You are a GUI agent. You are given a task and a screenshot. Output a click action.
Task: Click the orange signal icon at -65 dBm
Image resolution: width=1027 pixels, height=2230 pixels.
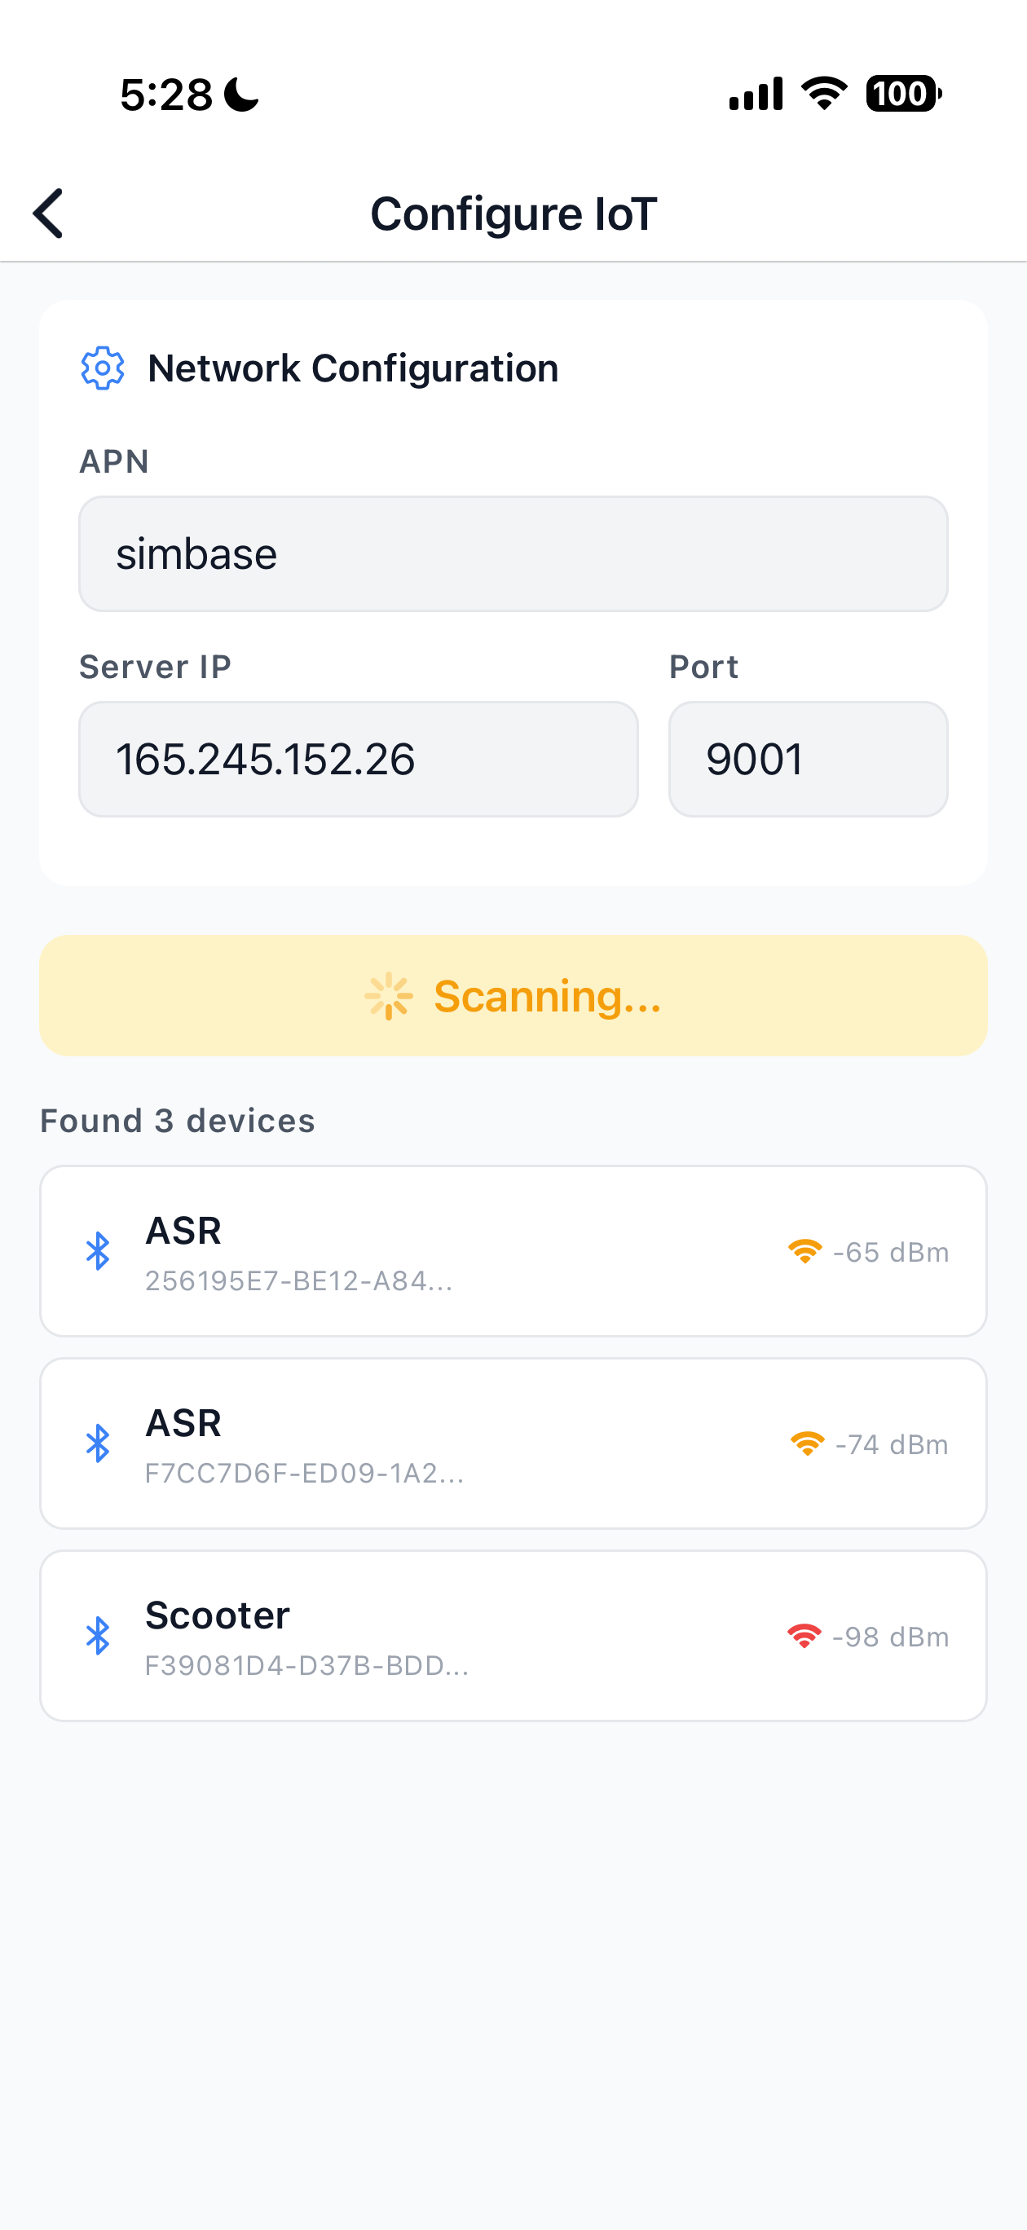coord(804,1252)
